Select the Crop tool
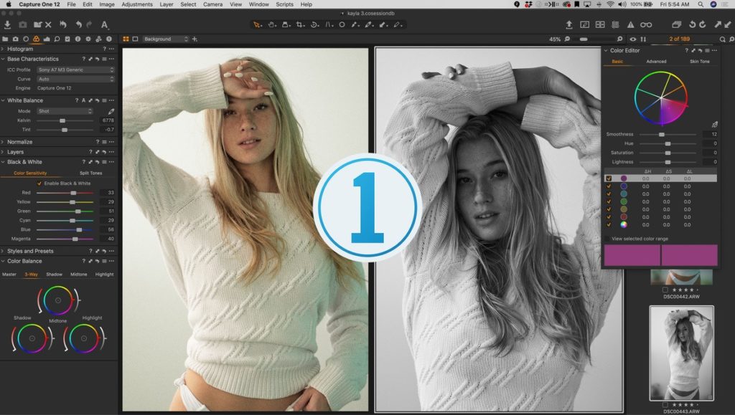 pos(299,24)
